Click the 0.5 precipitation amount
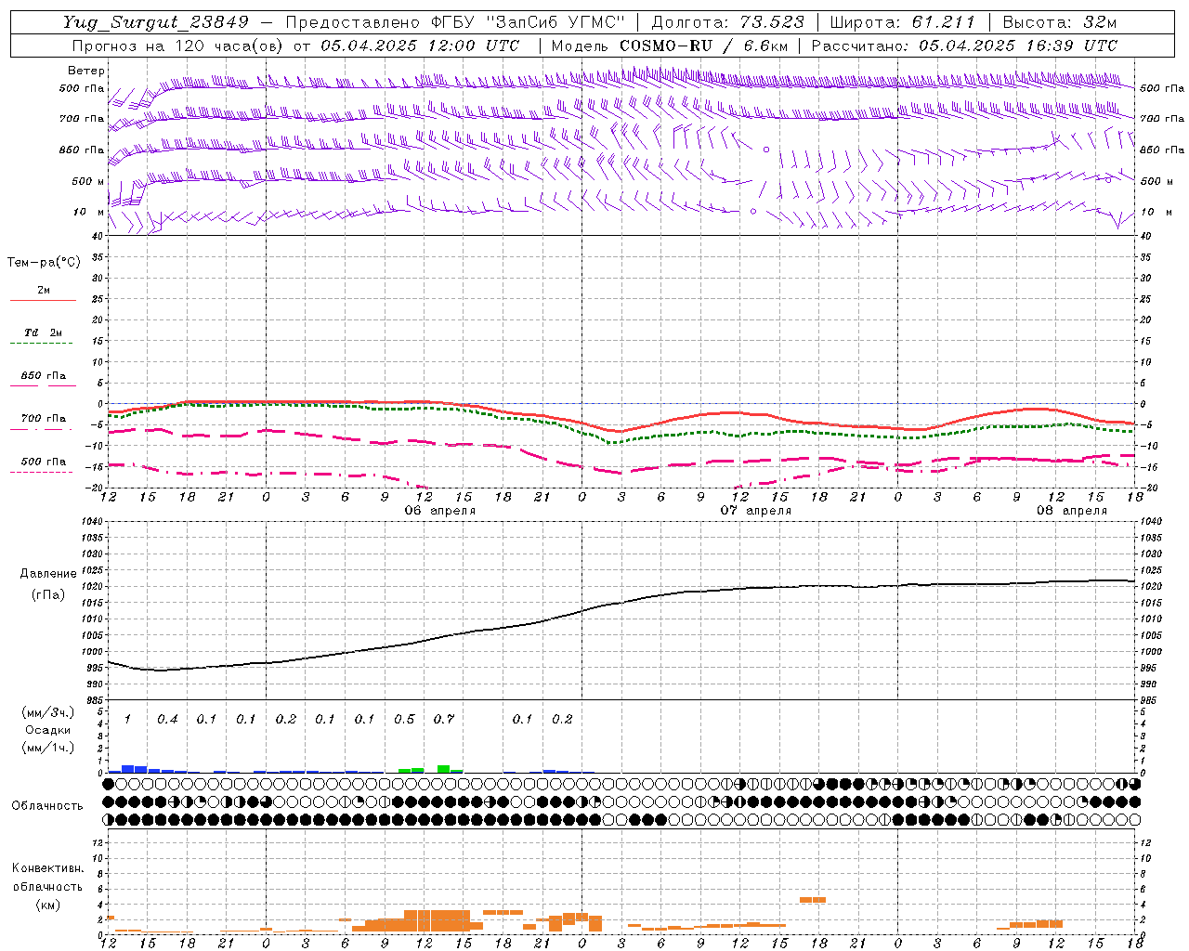The image size is (1189, 951). 404,720
